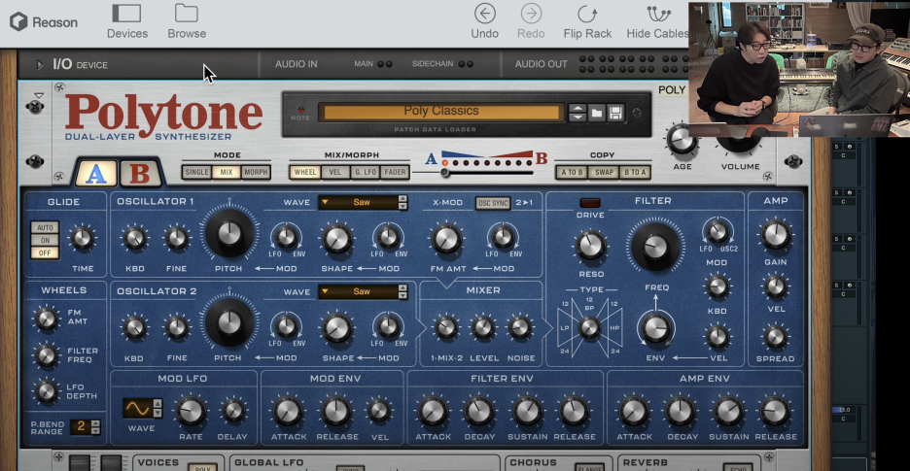Click the Amp Env SUSTAIN knob

coord(728,411)
